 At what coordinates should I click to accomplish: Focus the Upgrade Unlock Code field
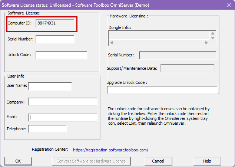coord(162,90)
